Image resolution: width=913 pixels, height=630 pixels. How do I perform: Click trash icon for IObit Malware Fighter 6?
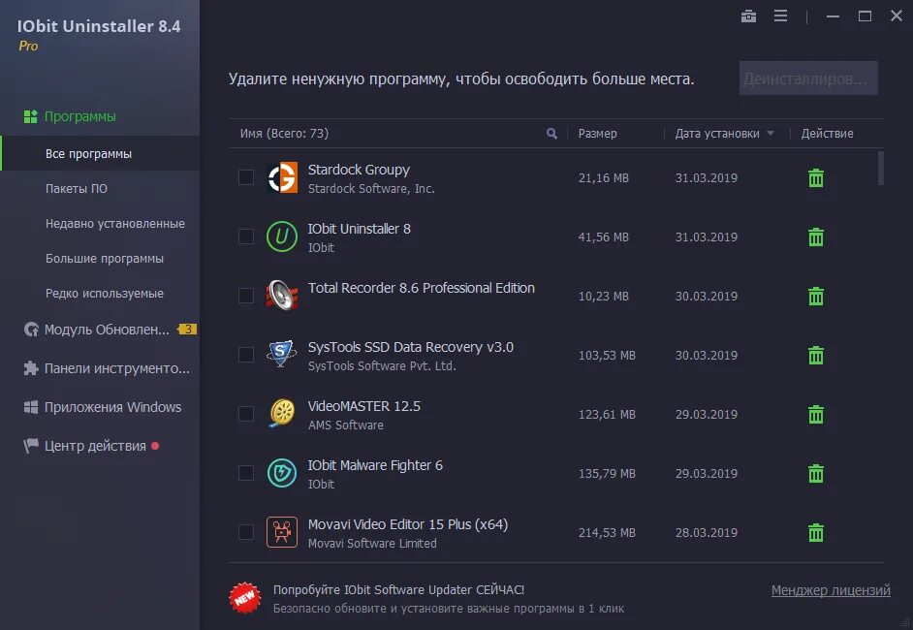[x=816, y=473]
